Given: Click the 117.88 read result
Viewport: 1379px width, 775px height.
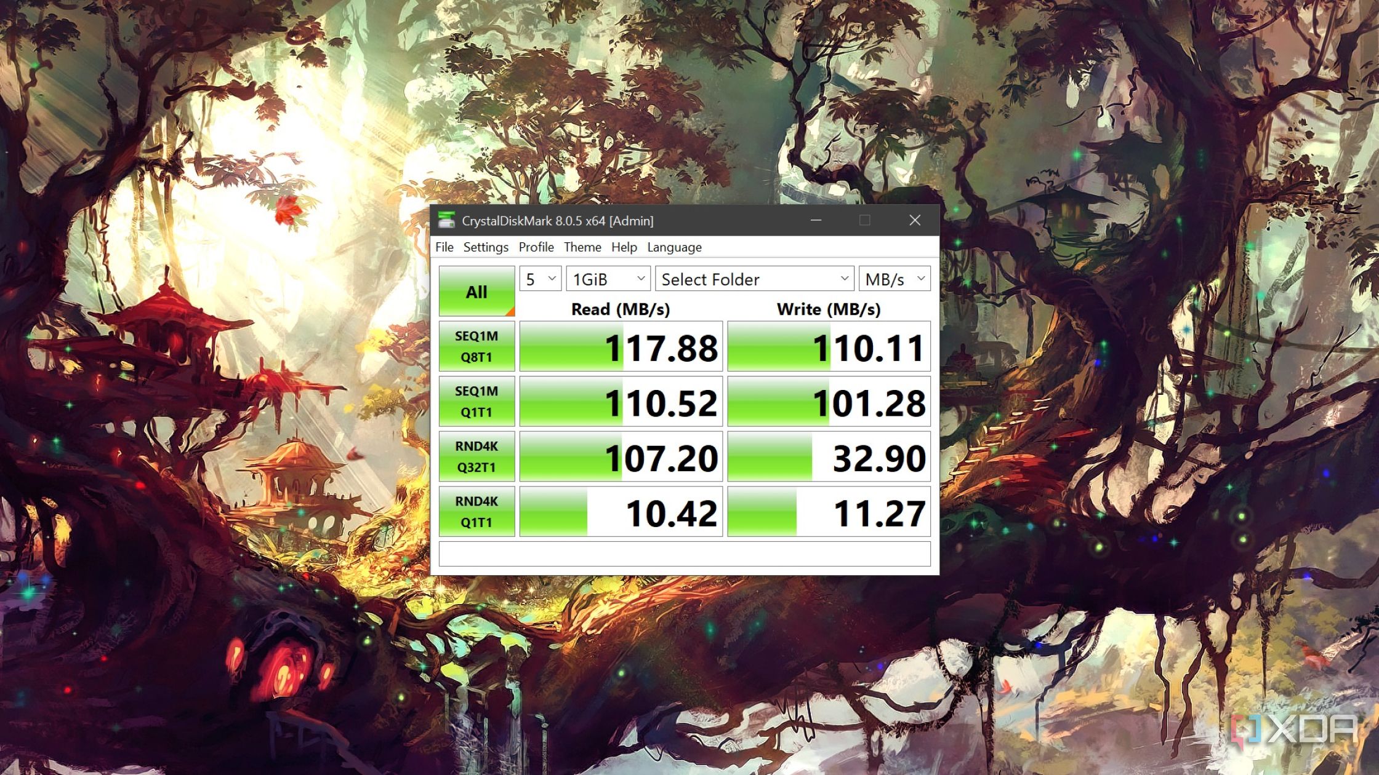Looking at the screenshot, I should pos(621,346).
